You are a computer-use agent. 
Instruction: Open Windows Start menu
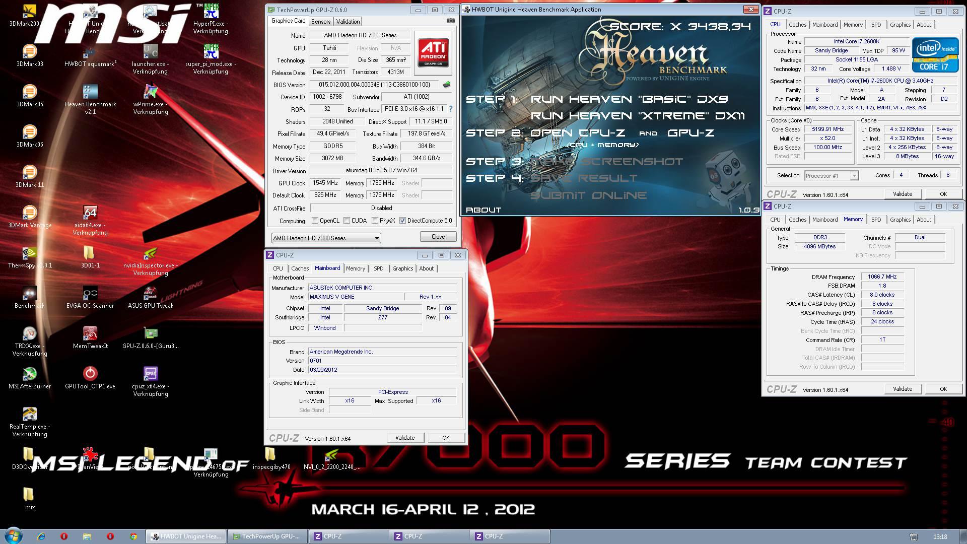click(14, 535)
